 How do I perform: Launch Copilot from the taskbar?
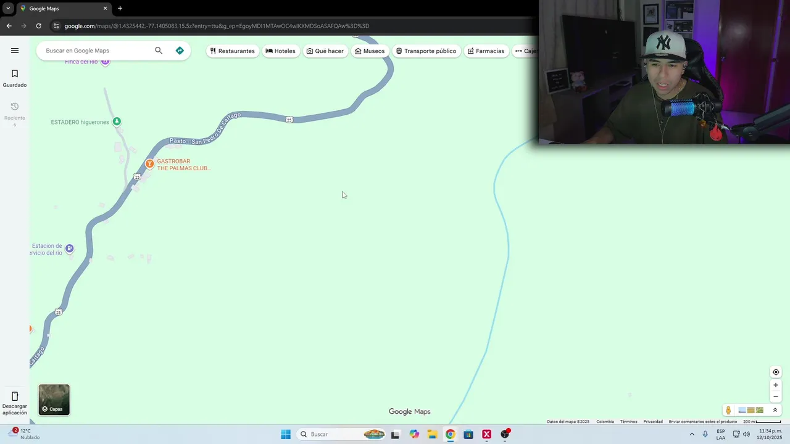414,434
